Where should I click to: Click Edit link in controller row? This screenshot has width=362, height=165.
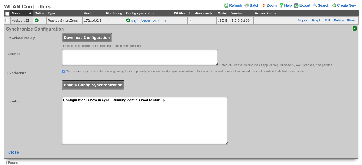pos(327,20)
